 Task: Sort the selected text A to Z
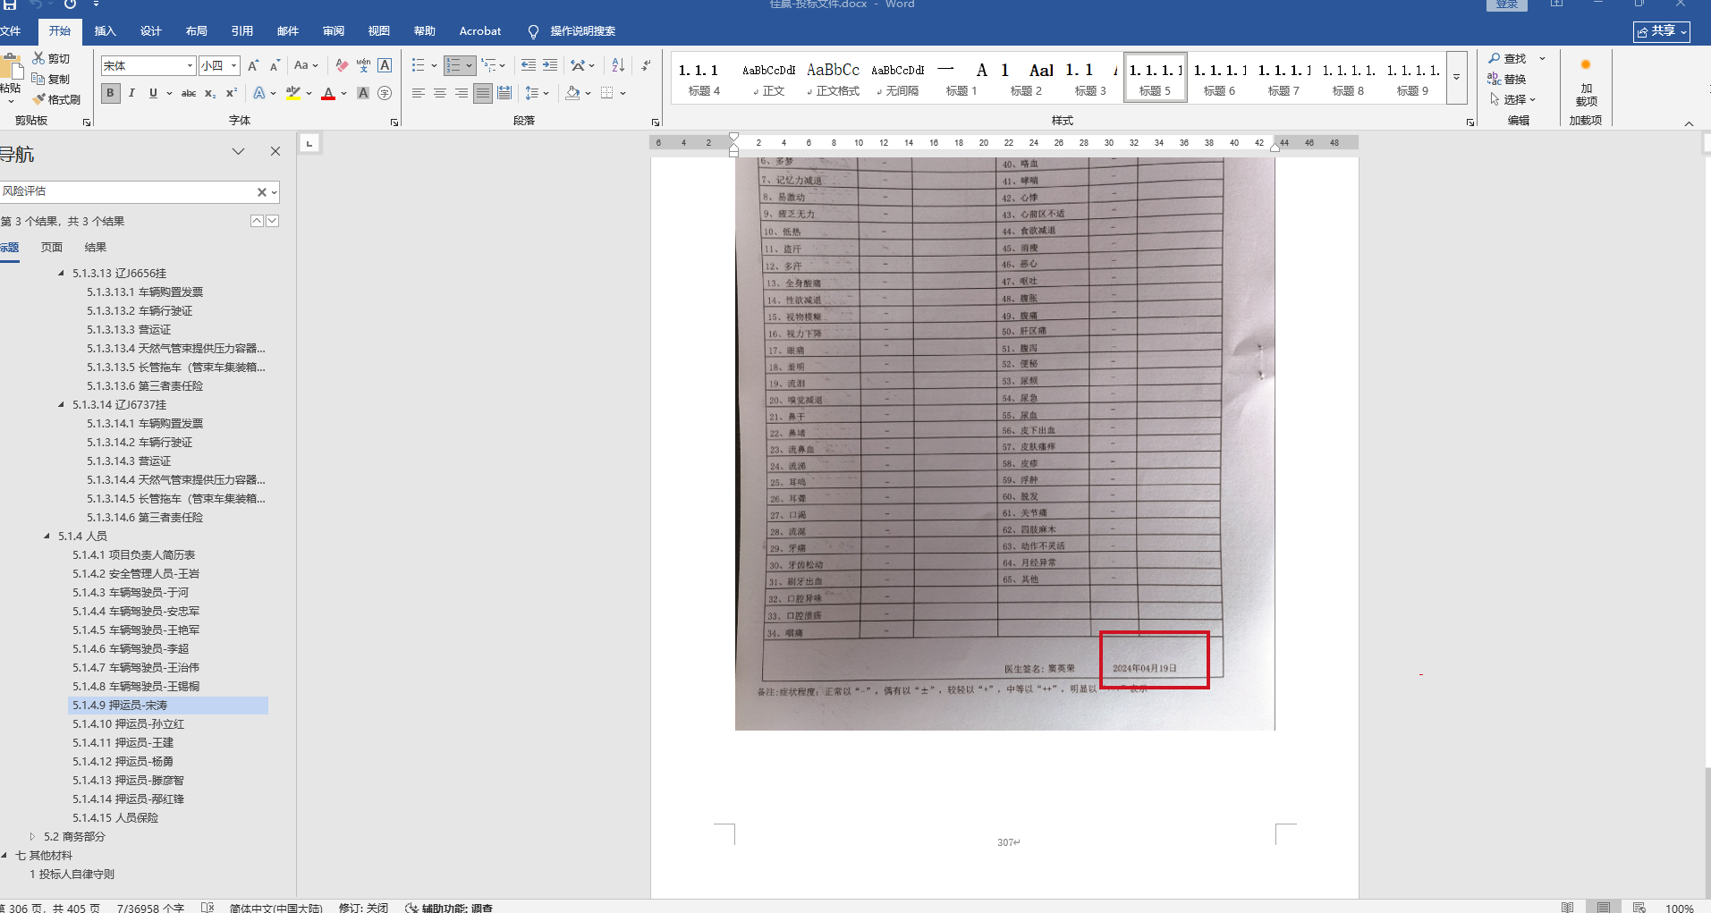[618, 65]
